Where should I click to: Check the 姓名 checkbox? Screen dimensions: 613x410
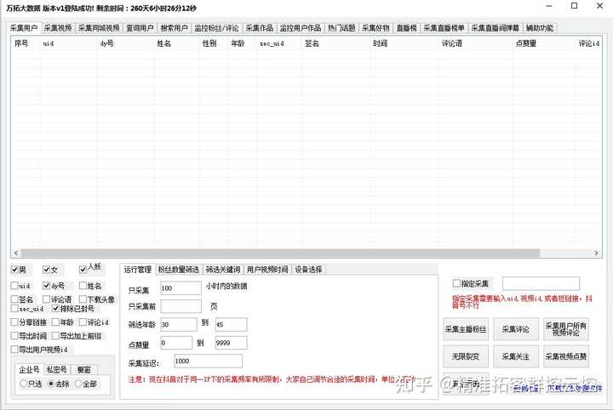point(83,286)
